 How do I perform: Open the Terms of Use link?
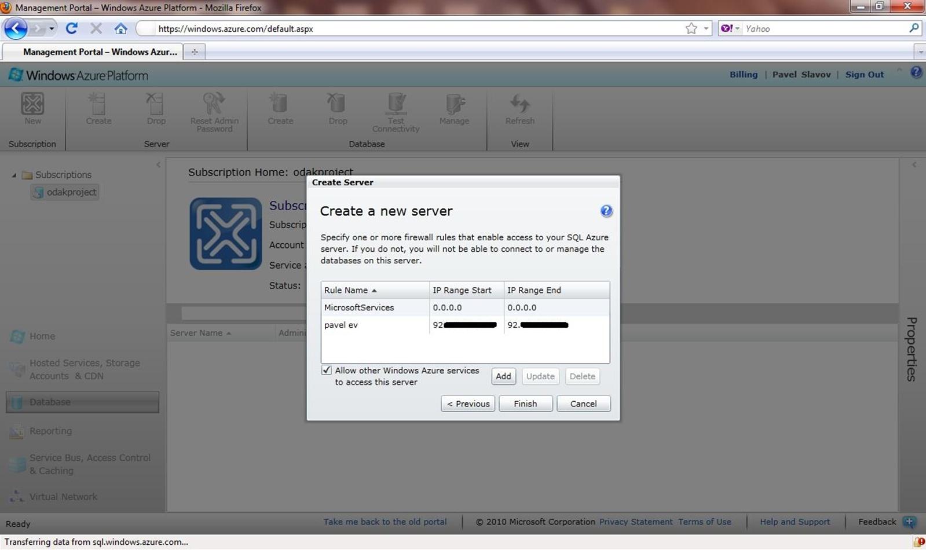(x=704, y=522)
